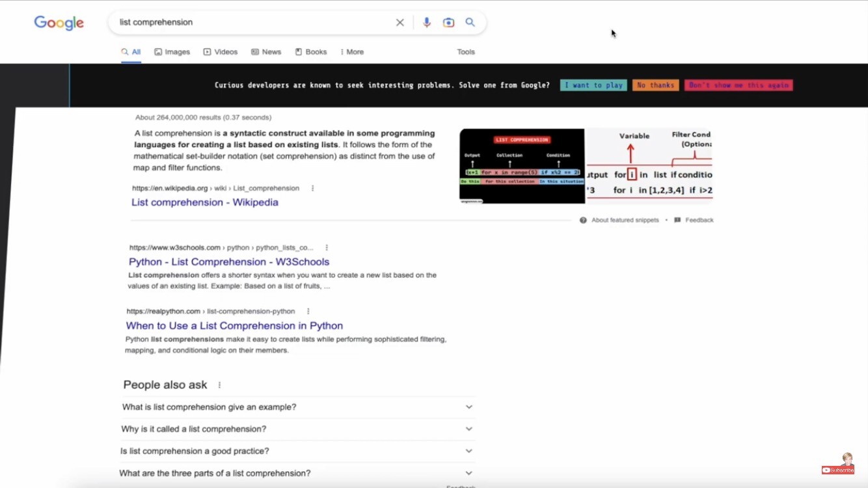Open search by image camera icon
Screen dimensions: 868x488
point(448,22)
